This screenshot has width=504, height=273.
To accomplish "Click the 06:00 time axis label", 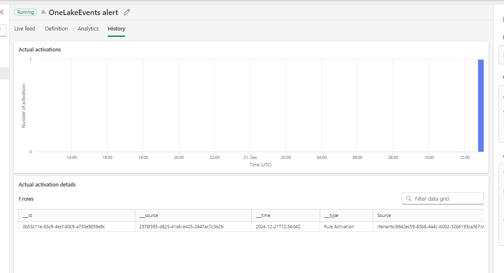I will tap(357, 158).
